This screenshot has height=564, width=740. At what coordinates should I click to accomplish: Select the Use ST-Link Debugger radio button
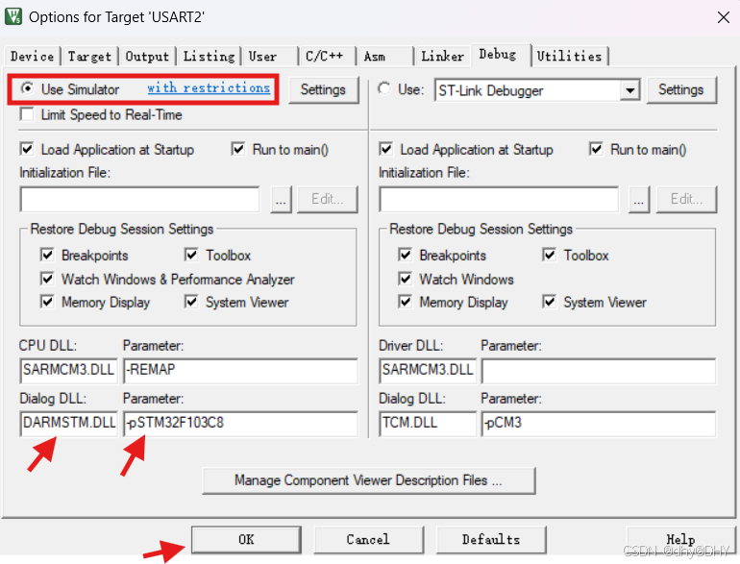pos(384,88)
